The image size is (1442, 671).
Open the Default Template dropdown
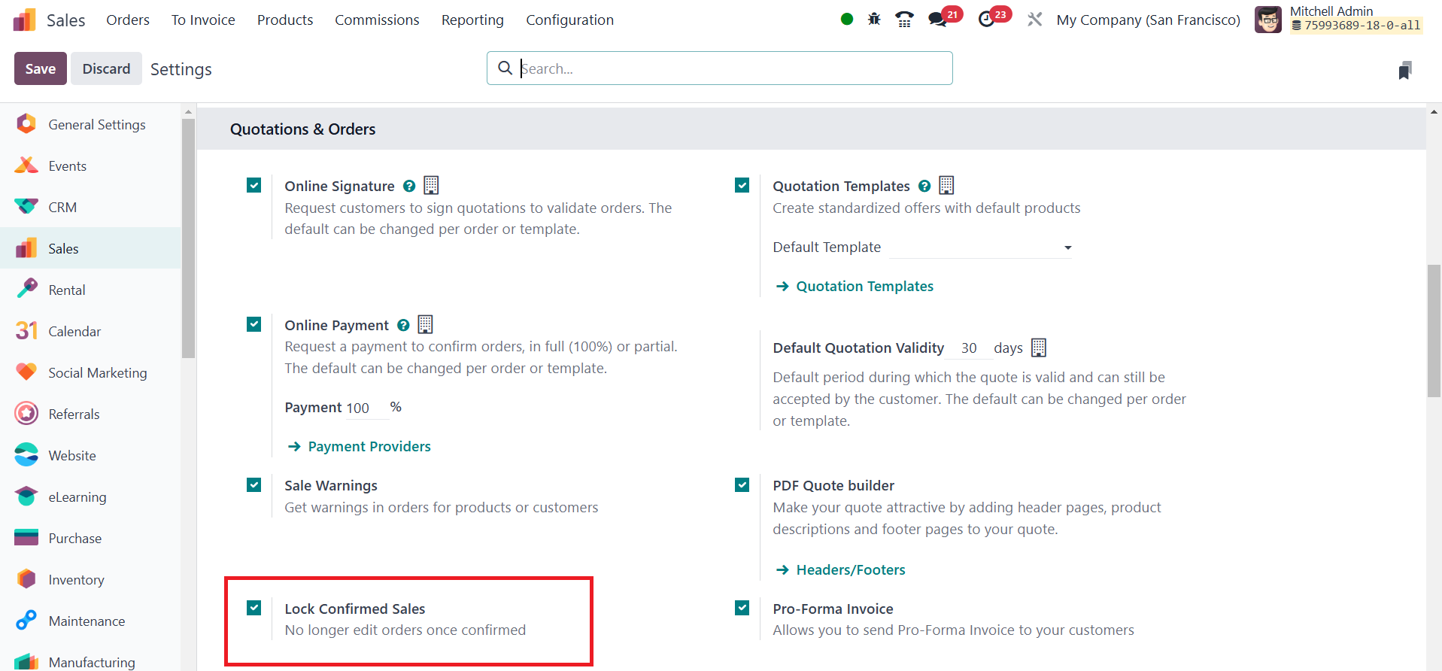point(980,247)
